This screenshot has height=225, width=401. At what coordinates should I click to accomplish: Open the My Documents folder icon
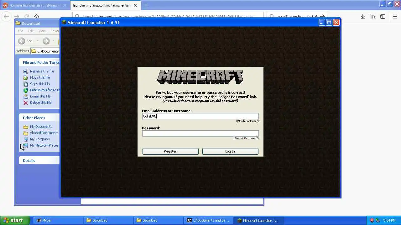tap(26, 127)
